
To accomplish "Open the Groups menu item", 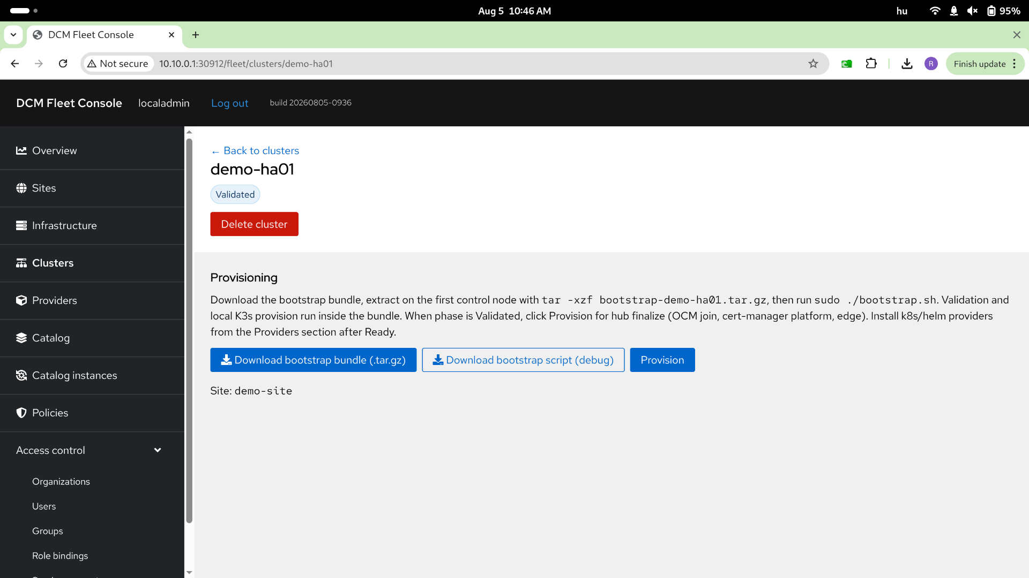I will 48,531.
